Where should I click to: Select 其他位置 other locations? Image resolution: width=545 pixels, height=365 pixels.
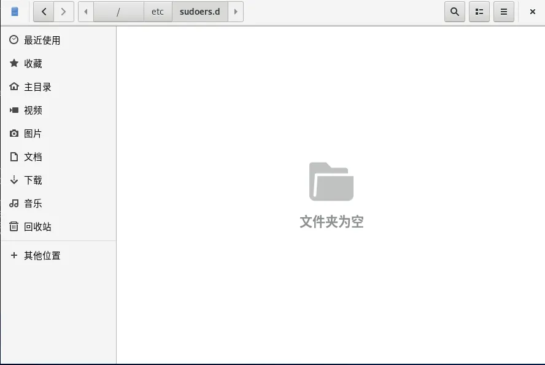click(x=42, y=256)
